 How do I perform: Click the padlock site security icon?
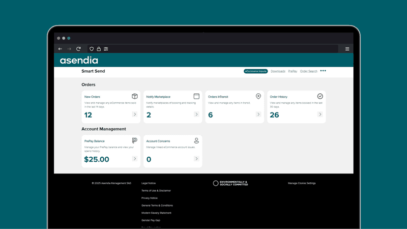[x=99, y=49]
